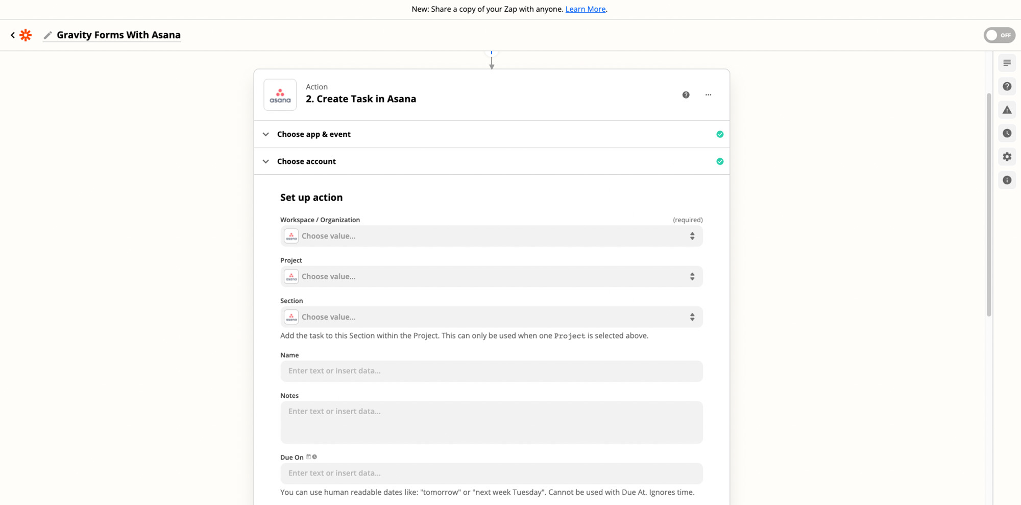Click pencil icon to rename the Zap
Image resolution: width=1021 pixels, height=505 pixels.
[48, 35]
